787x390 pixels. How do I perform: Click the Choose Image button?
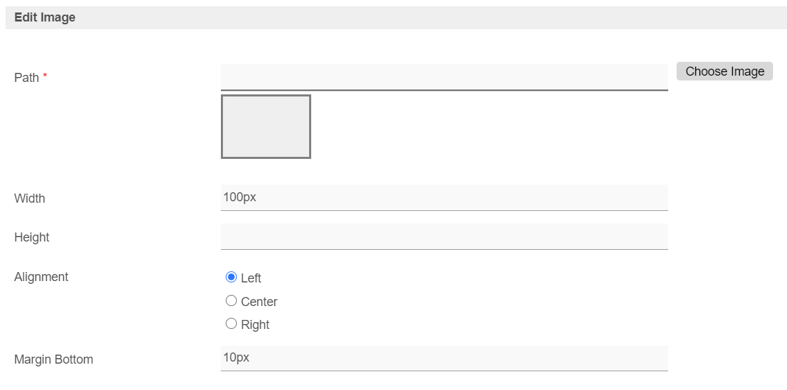(x=724, y=71)
